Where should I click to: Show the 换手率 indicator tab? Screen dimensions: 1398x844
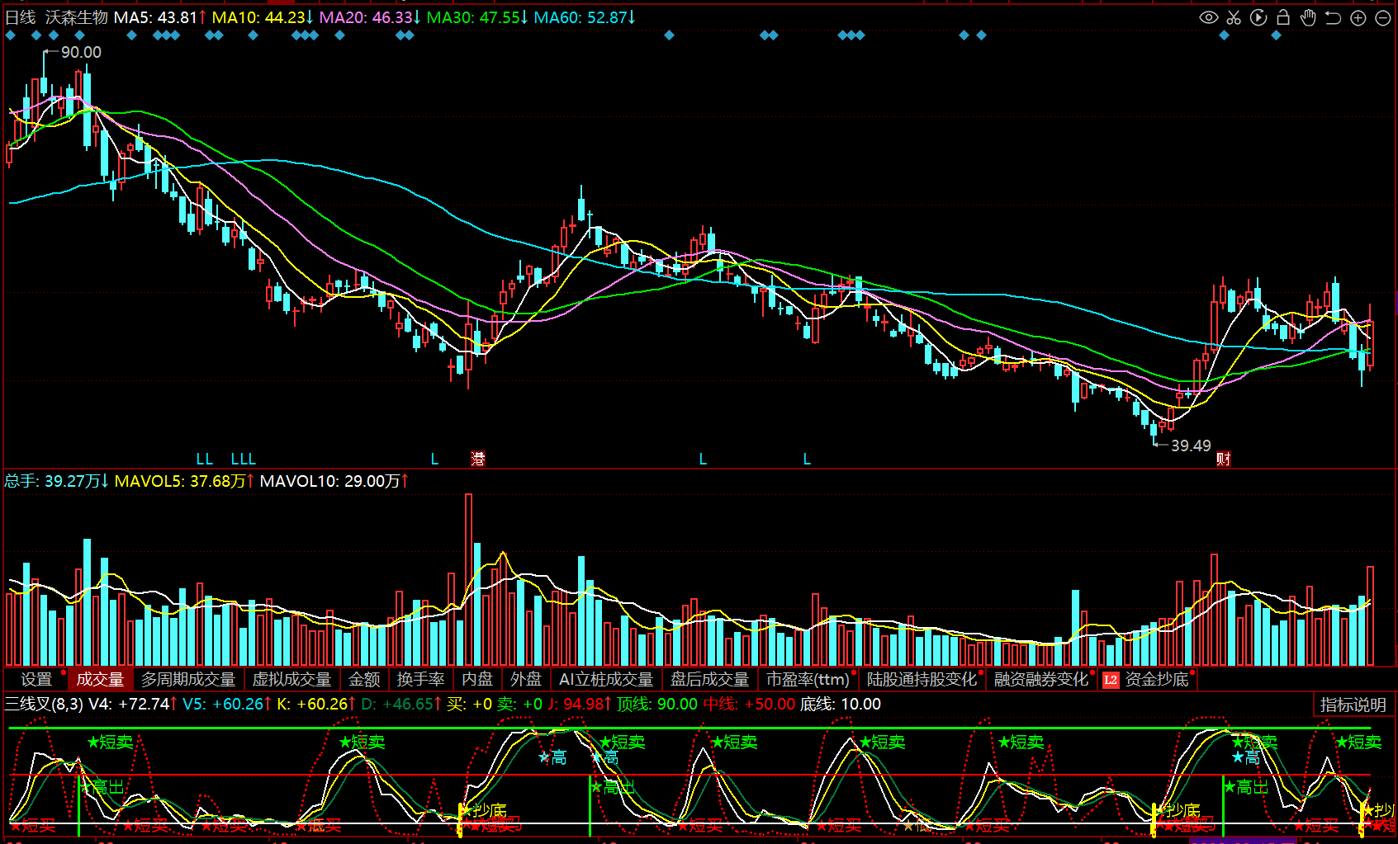pos(420,679)
